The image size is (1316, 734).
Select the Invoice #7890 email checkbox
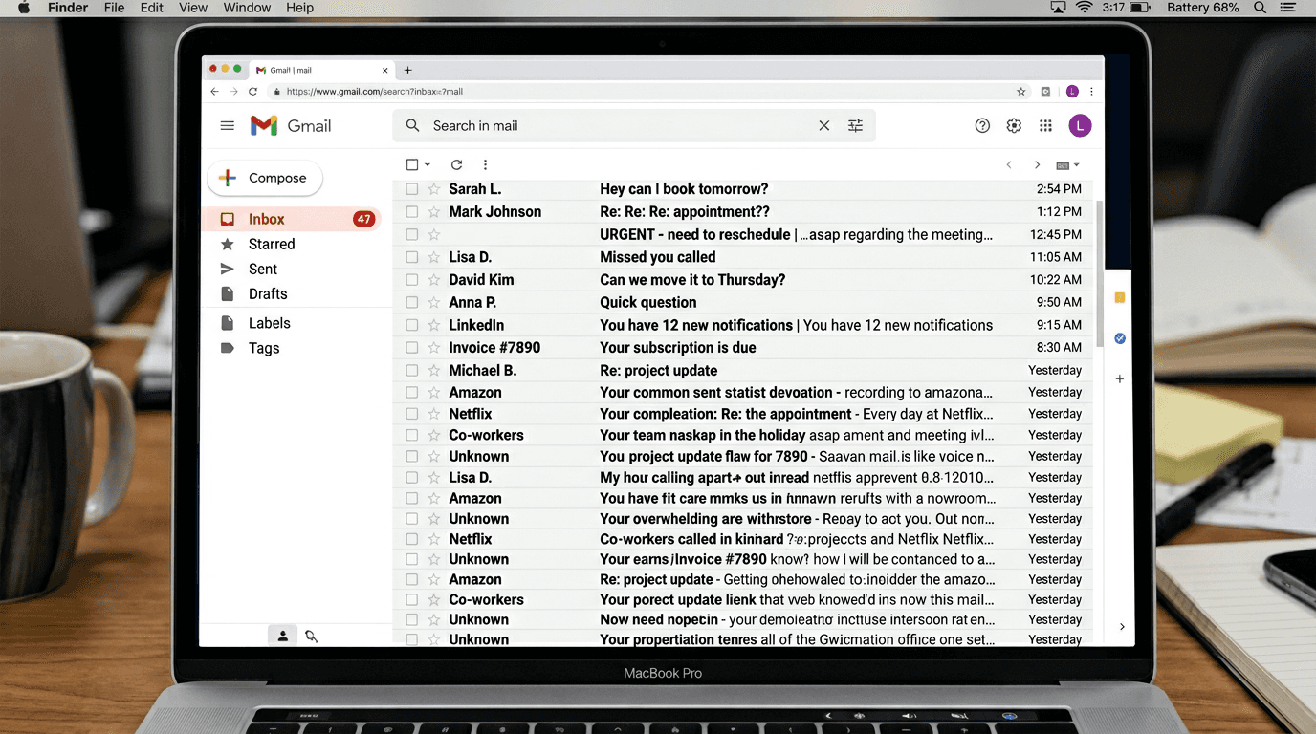pyautogui.click(x=411, y=348)
